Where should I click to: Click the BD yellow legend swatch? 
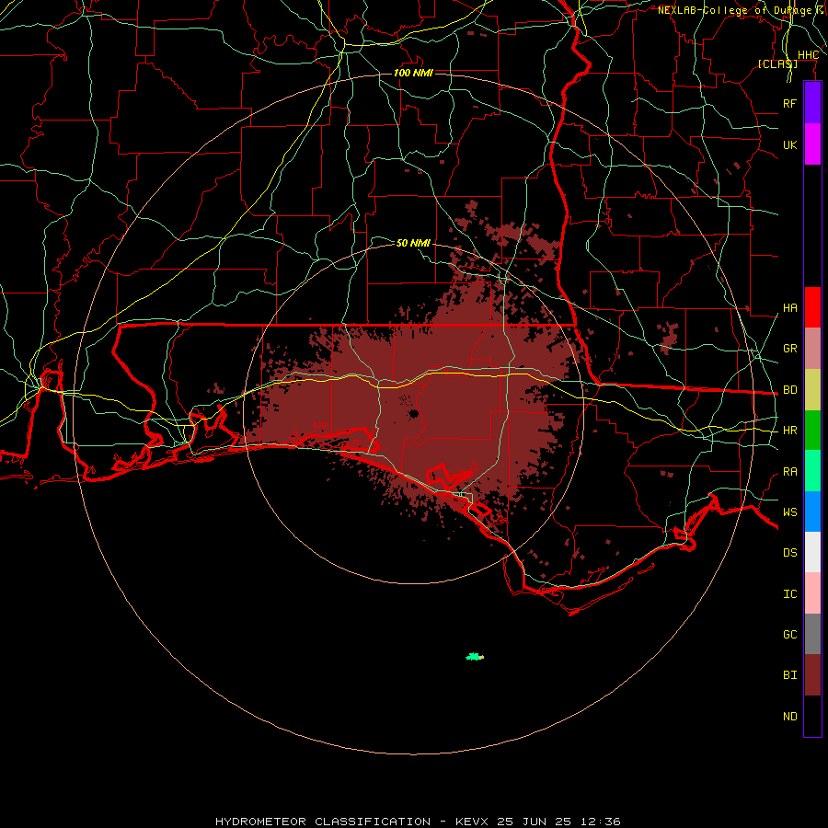click(x=812, y=390)
